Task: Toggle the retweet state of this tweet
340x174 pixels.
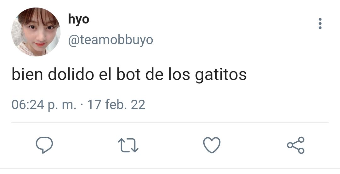Action: click(x=128, y=145)
